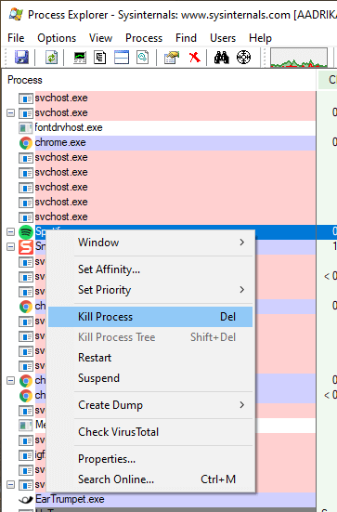
Task: Open the Users menu
Action: pyautogui.click(x=223, y=38)
